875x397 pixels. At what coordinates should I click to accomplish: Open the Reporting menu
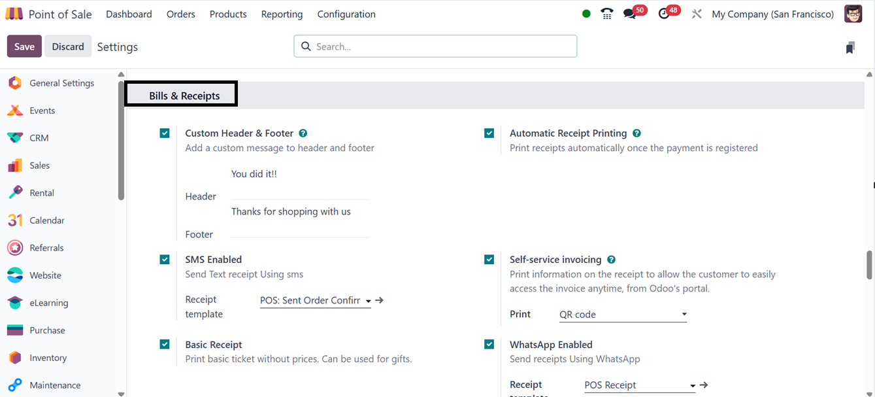pyautogui.click(x=282, y=14)
